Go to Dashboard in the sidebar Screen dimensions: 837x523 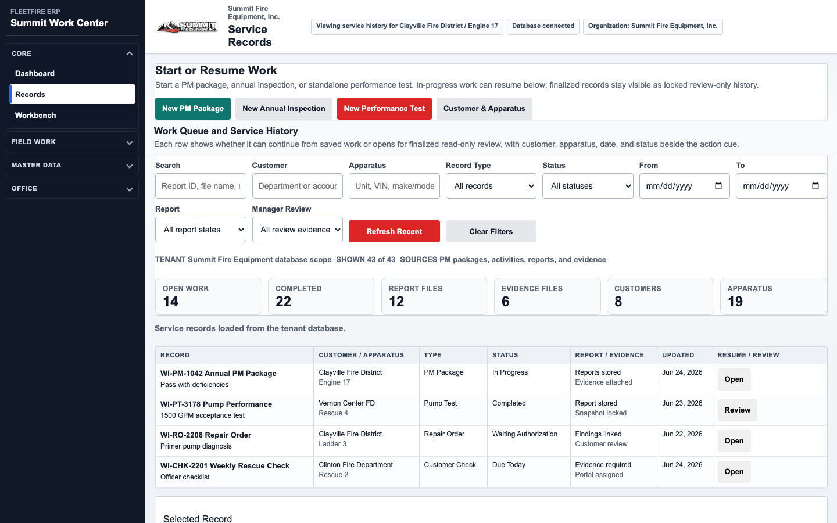[x=73, y=73]
